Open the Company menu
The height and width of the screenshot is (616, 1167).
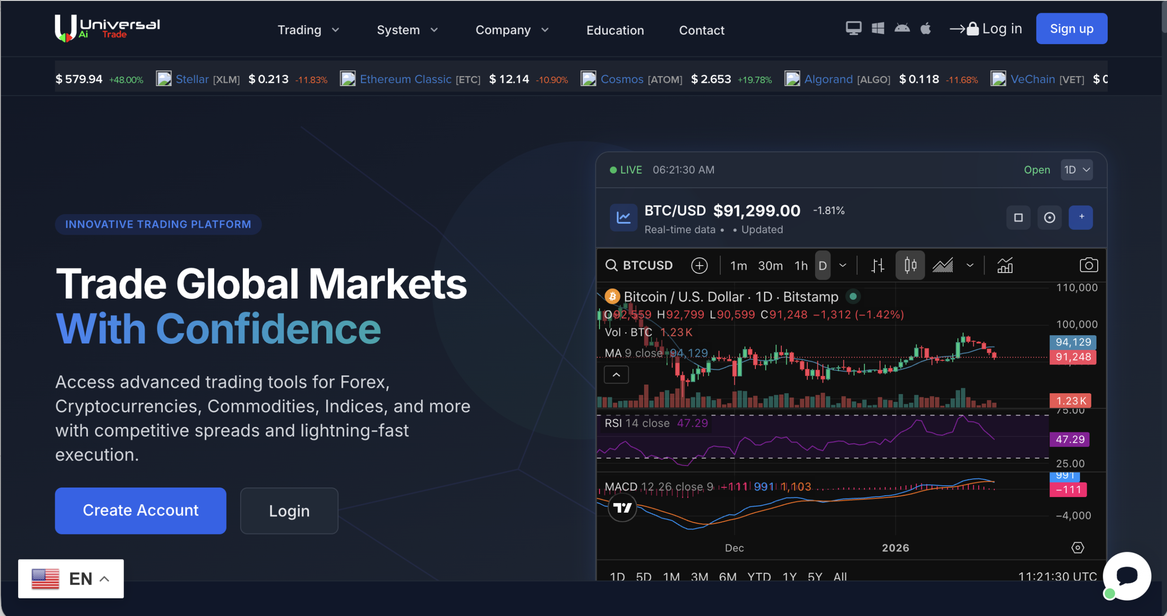(511, 30)
